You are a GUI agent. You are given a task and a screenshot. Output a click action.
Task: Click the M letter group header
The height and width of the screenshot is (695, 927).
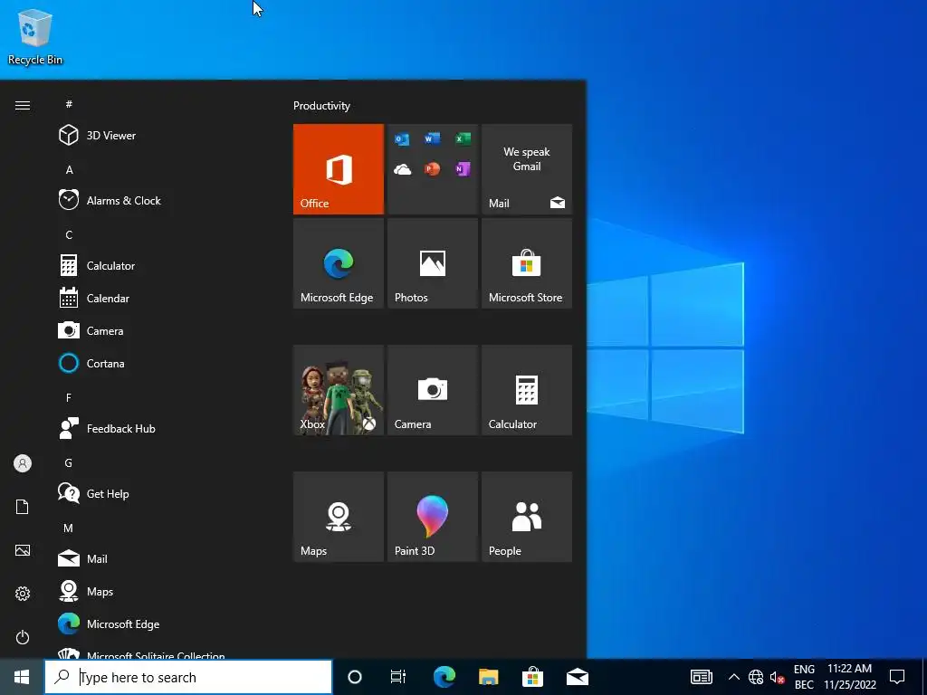(69, 528)
